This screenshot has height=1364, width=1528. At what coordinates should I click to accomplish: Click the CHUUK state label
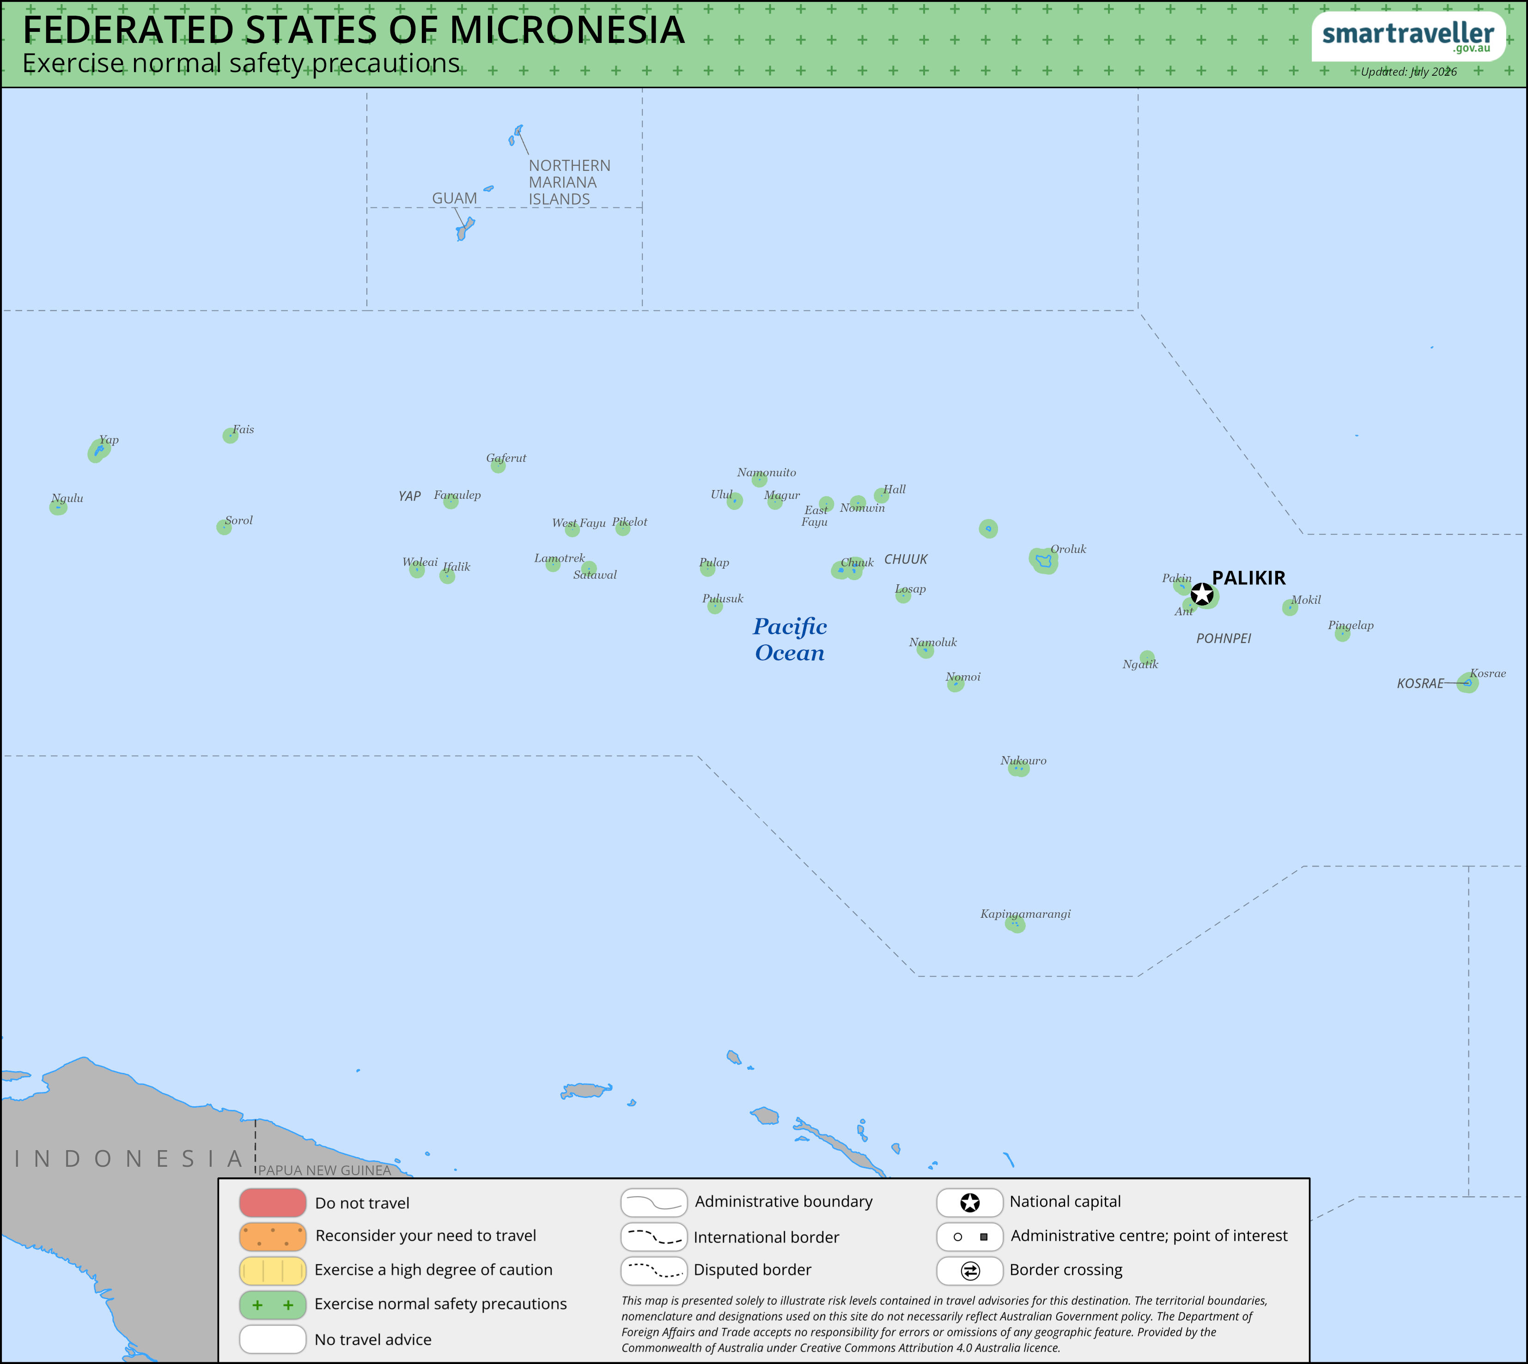click(x=906, y=559)
